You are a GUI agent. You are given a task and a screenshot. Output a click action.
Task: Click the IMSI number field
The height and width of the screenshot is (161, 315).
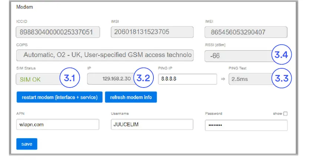click(x=152, y=32)
